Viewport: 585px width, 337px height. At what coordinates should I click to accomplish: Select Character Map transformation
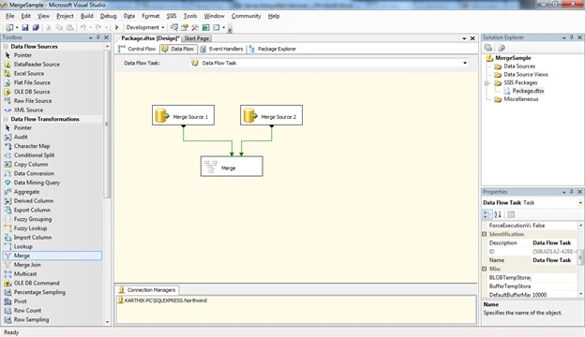32,146
